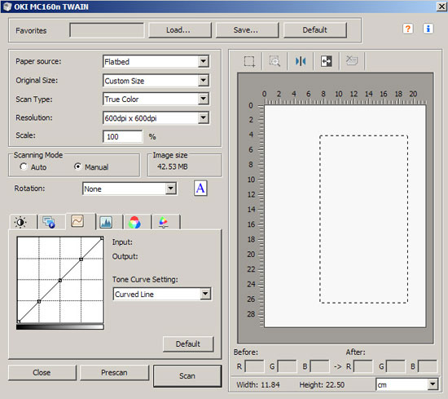448x399 pixels.
Task: Switch to the Tone Curve tab
Action: (77, 221)
